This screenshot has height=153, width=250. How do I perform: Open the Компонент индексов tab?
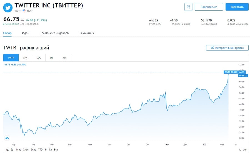click(x=54, y=33)
